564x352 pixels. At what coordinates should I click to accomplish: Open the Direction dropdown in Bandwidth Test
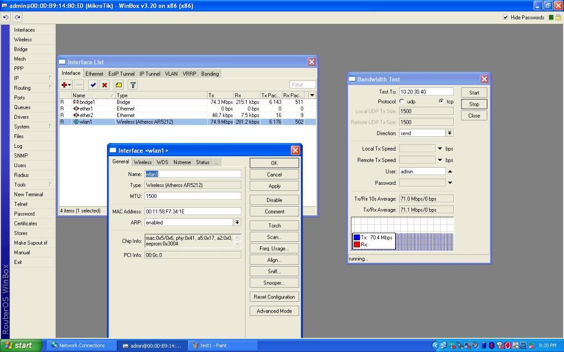449,133
